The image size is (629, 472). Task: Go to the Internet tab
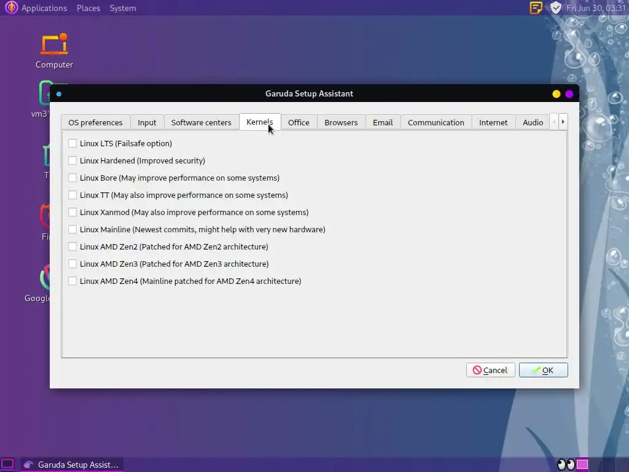(493, 122)
